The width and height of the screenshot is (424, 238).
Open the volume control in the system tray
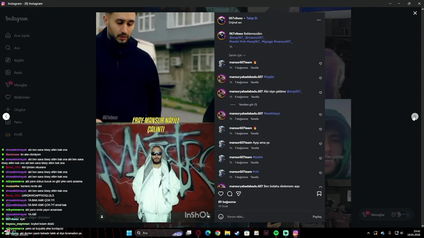(402, 233)
